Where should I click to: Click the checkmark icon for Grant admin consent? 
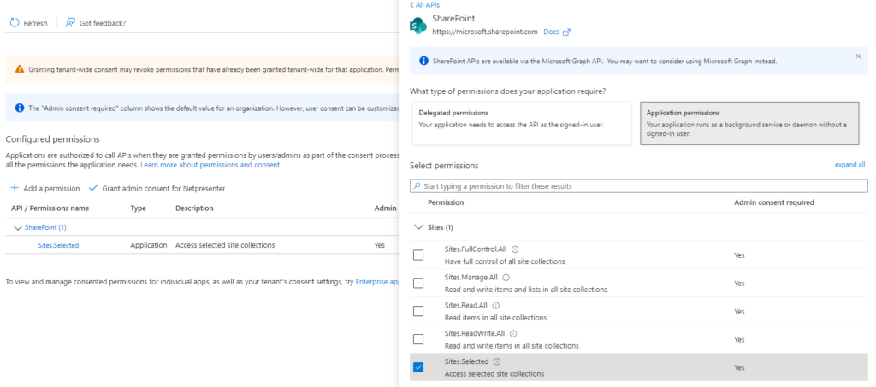(x=93, y=188)
